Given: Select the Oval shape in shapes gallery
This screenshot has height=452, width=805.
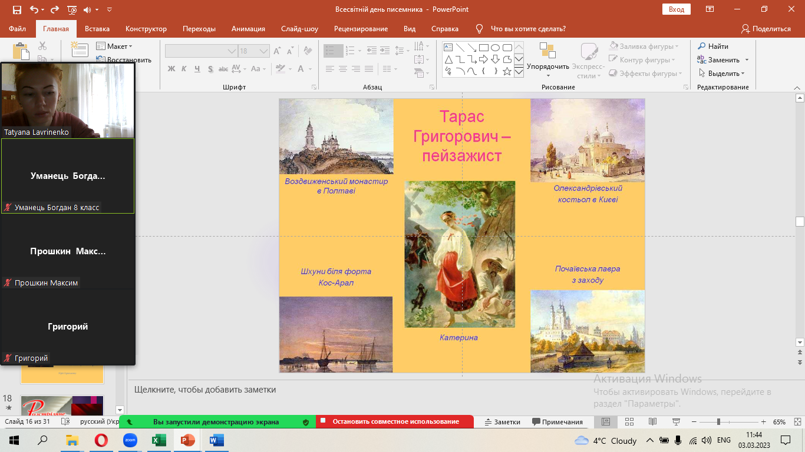Looking at the screenshot, I should click(496, 48).
